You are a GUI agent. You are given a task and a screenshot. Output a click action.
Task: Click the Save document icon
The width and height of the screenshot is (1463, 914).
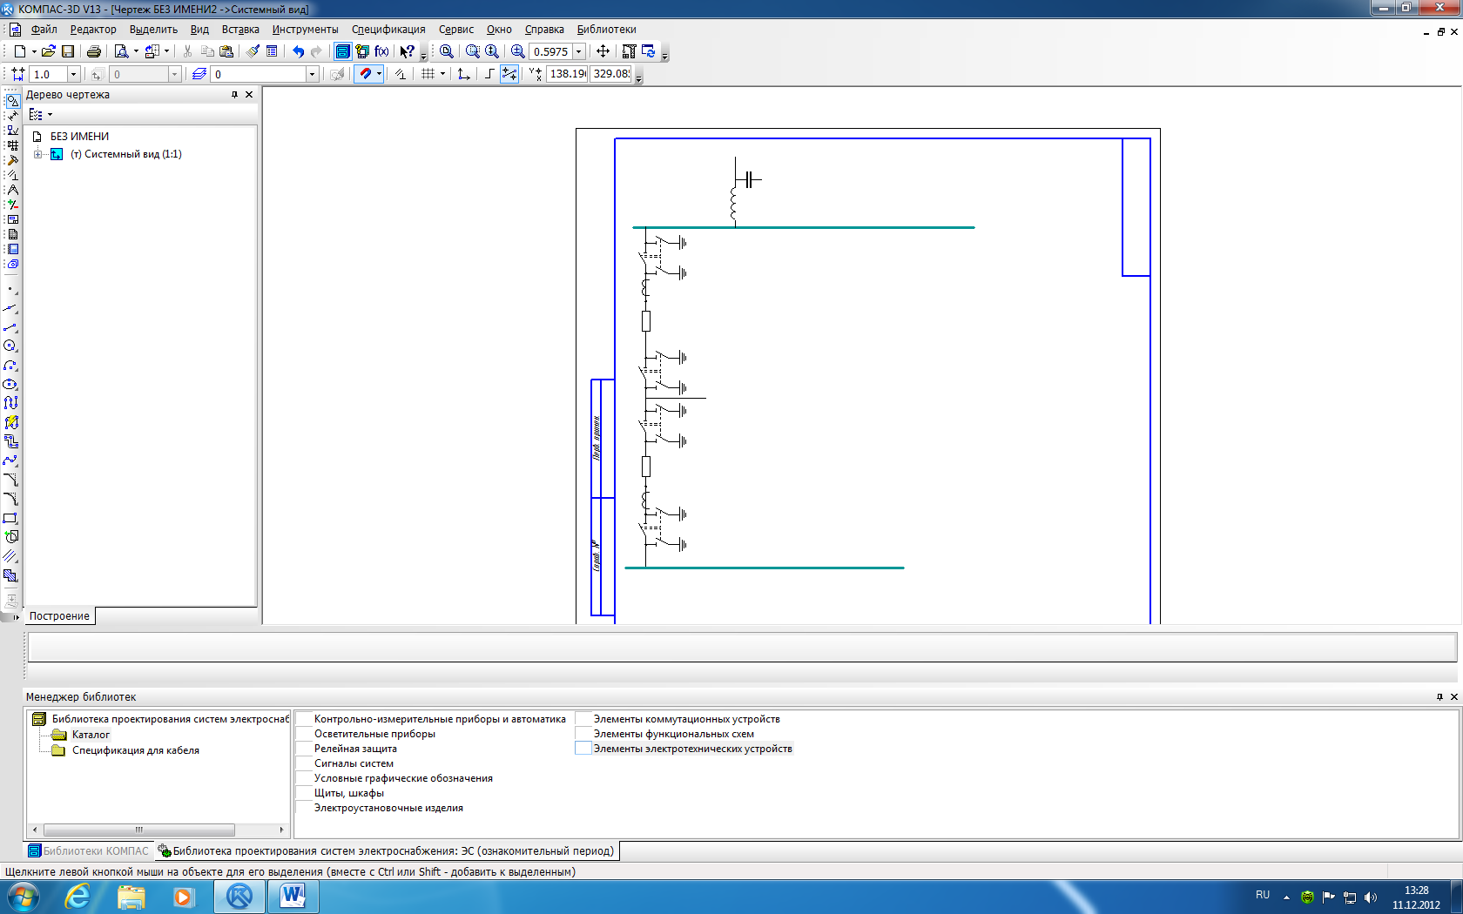coord(68,51)
